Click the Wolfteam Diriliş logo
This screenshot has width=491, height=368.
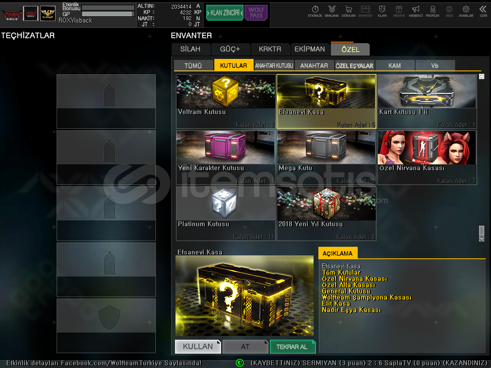(12, 14)
